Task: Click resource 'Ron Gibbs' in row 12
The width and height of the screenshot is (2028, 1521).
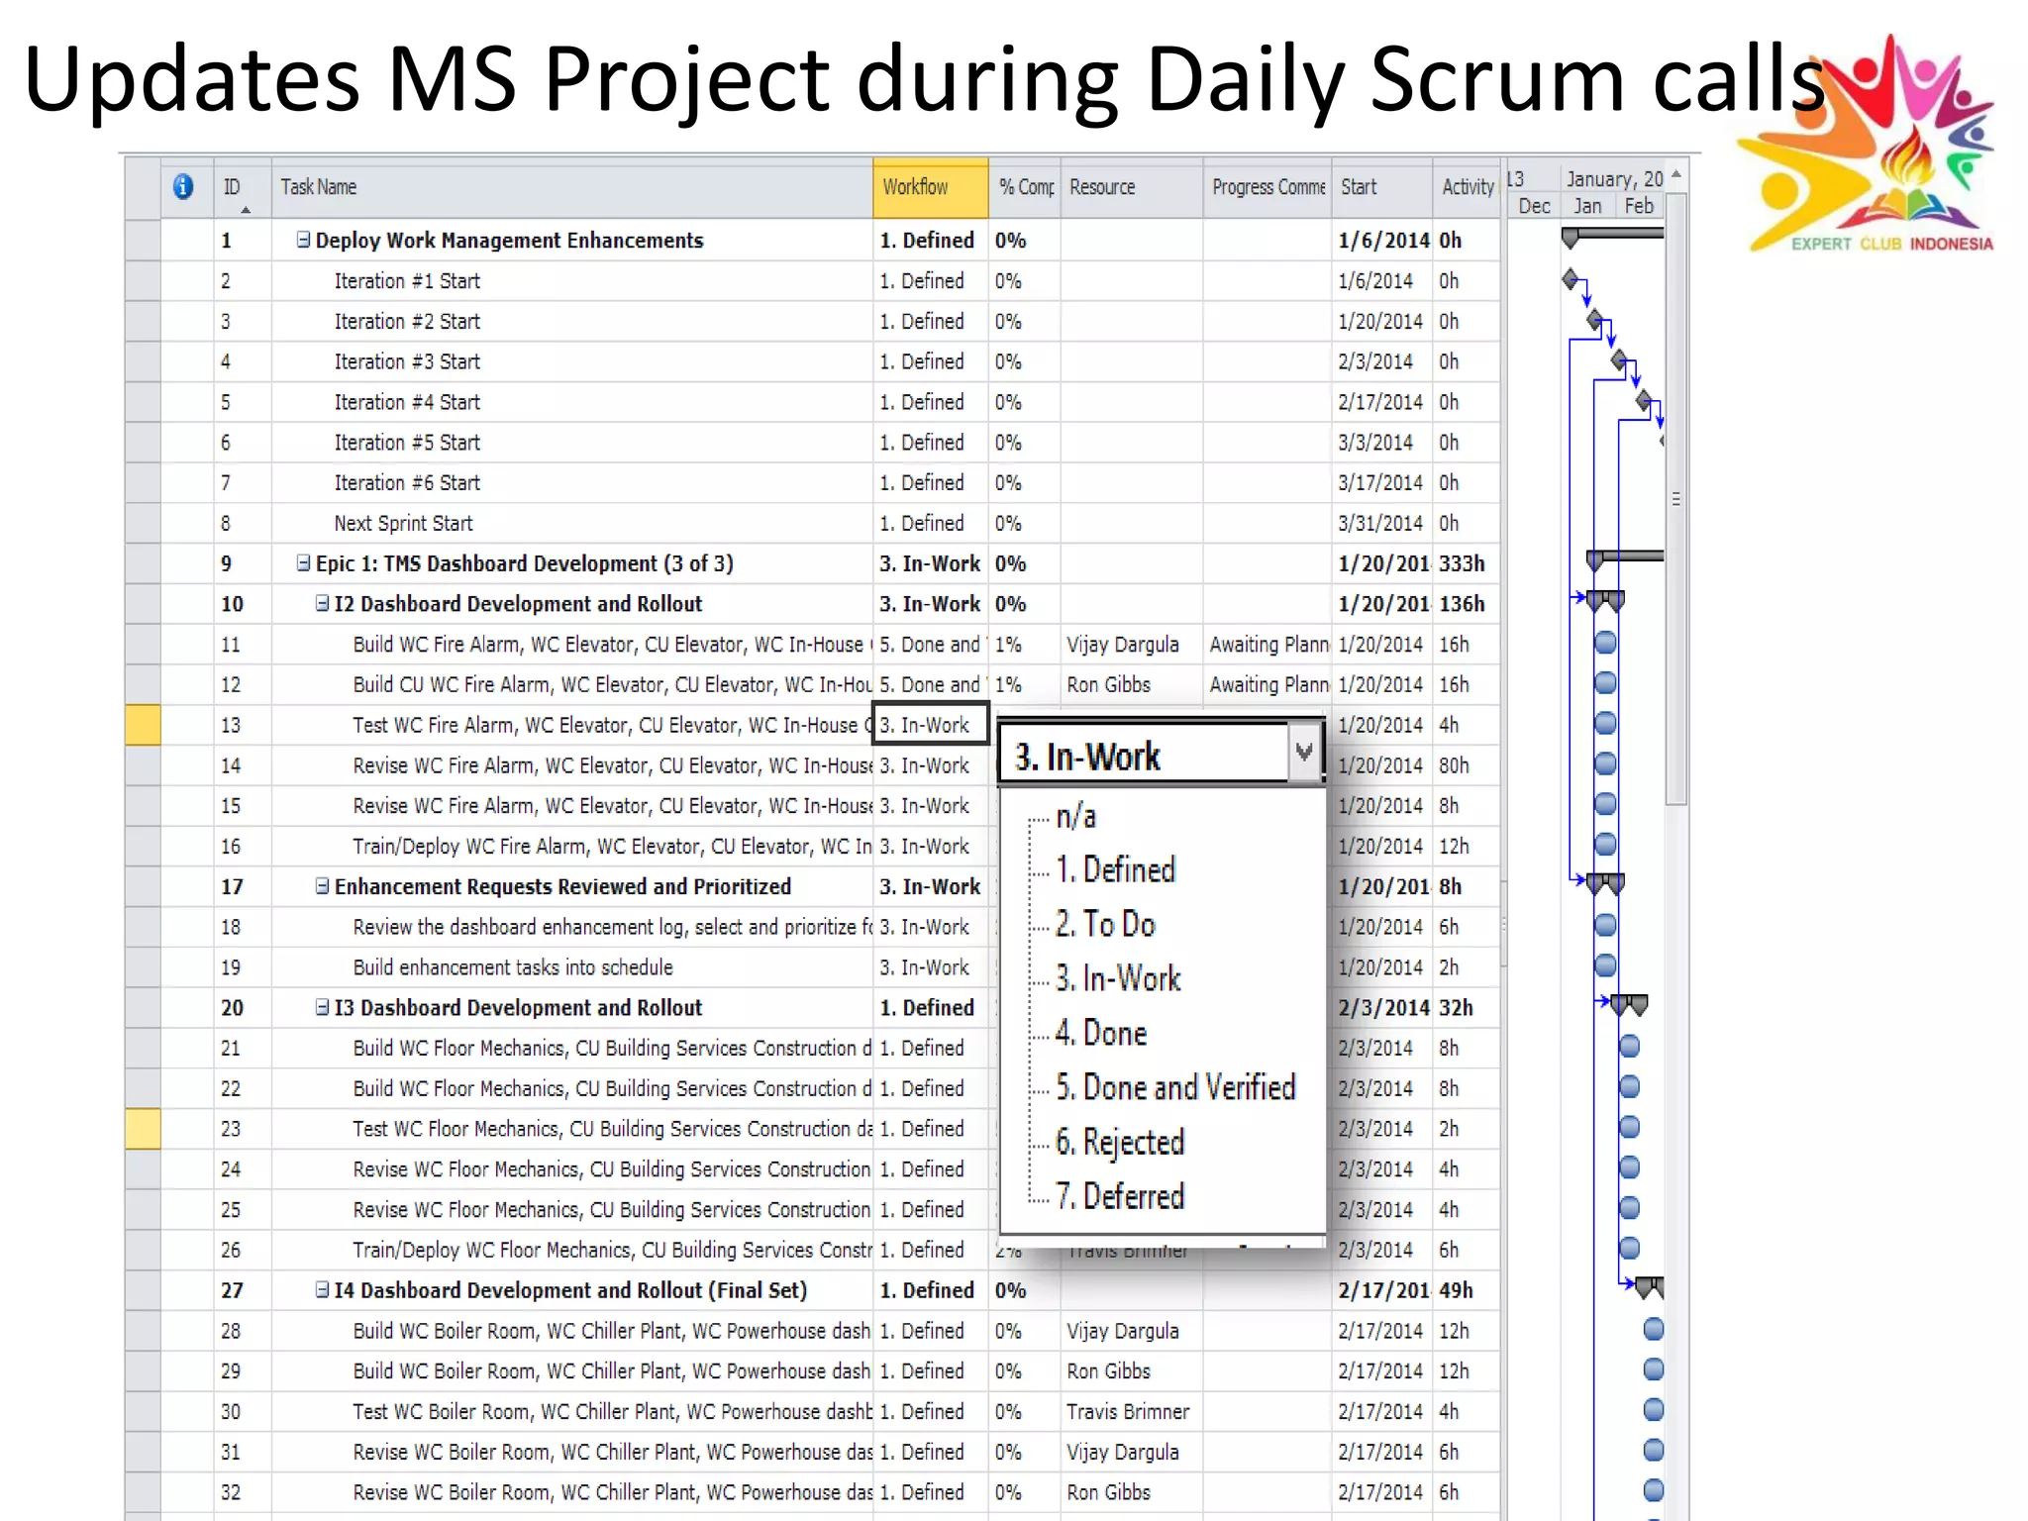Action: (1108, 684)
